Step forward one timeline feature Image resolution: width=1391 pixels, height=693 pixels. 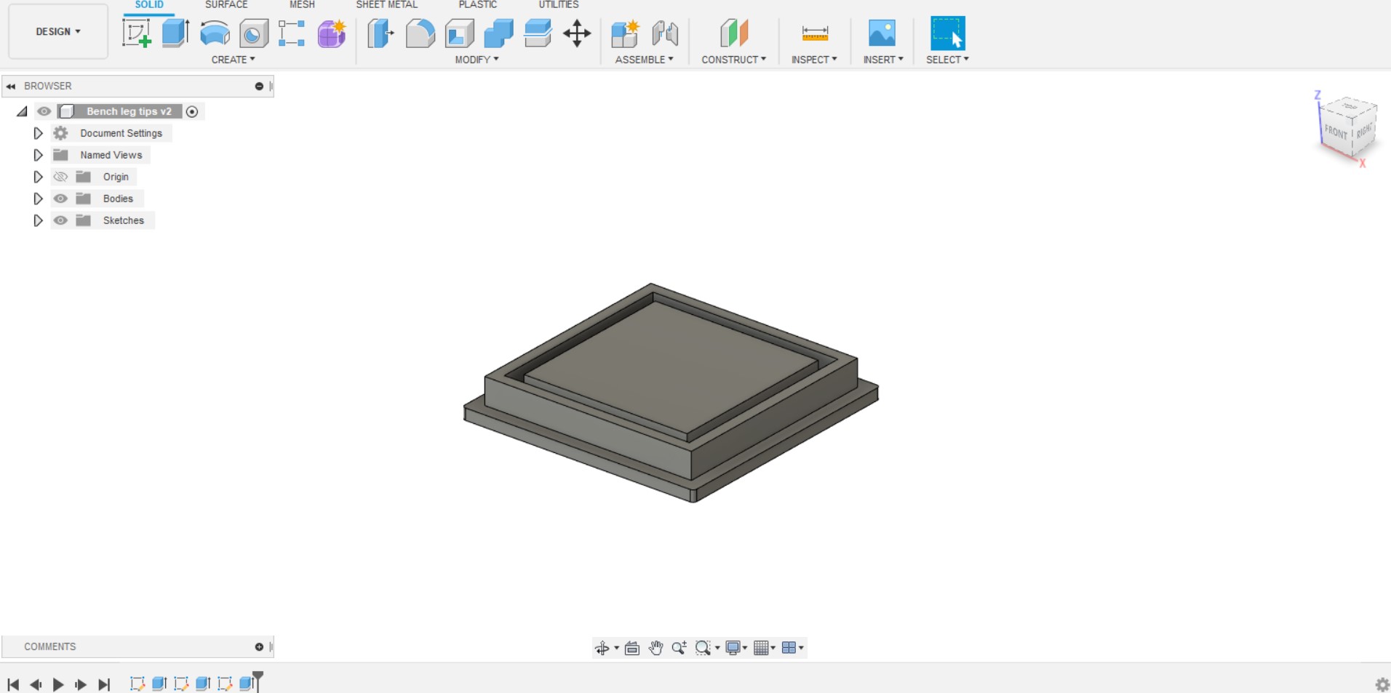[81, 684]
